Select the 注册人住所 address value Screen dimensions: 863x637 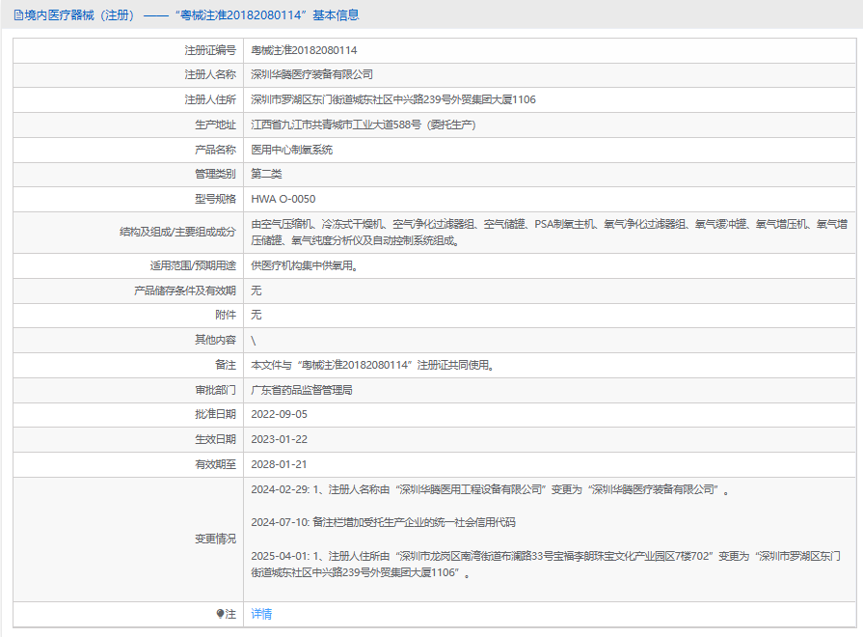[x=393, y=99]
